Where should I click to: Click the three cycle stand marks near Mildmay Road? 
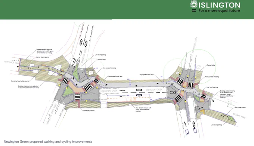[x=224, y=115]
